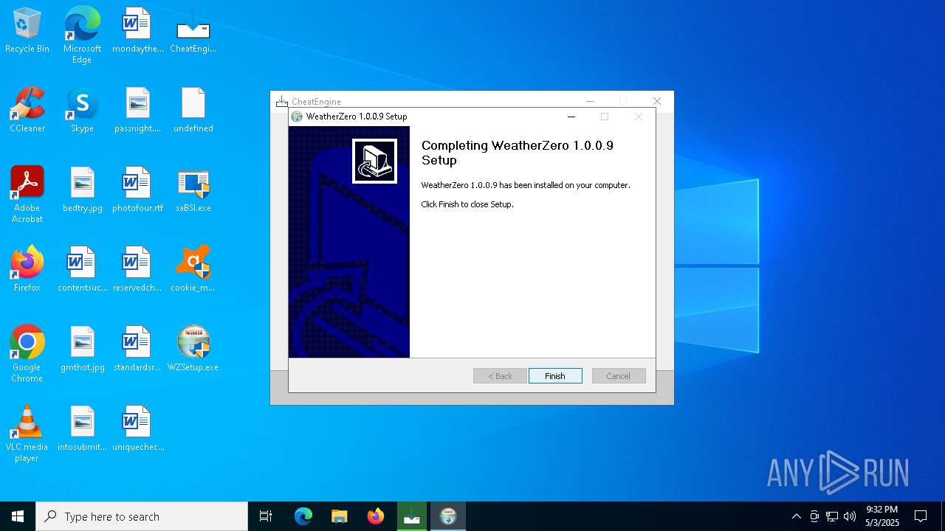Select the mondaythe... Word document
945x531 pixels.
[x=137, y=31]
